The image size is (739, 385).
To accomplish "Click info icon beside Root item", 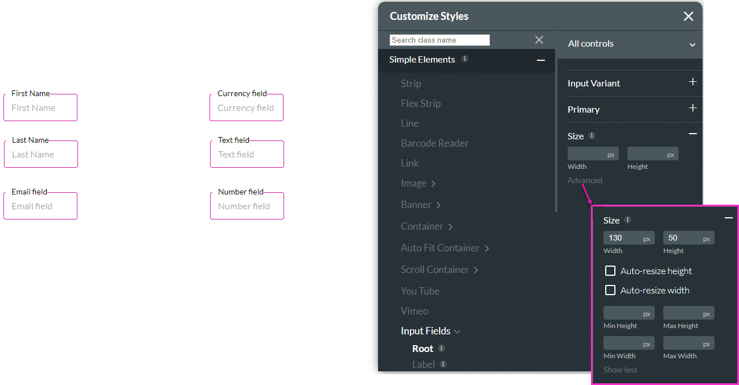I will pos(441,348).
